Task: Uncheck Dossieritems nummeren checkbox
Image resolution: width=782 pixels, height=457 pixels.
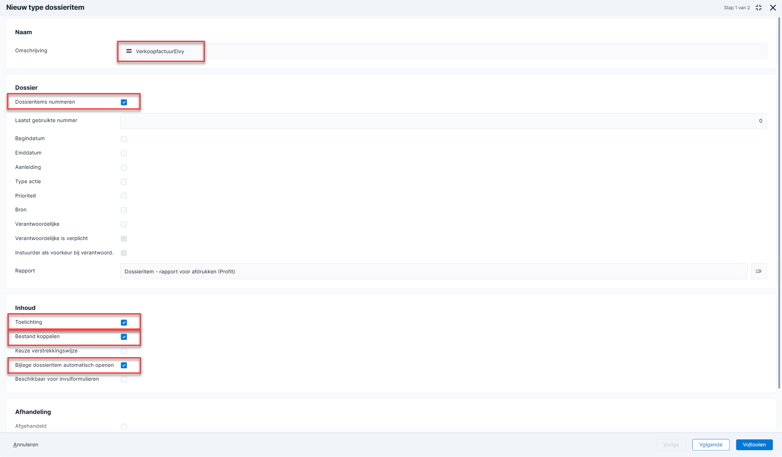Action: 124,102
